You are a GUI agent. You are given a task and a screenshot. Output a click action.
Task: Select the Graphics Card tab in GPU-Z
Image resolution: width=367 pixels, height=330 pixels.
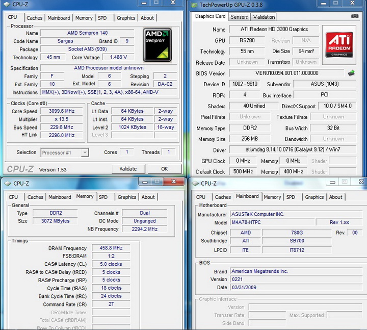210,16
